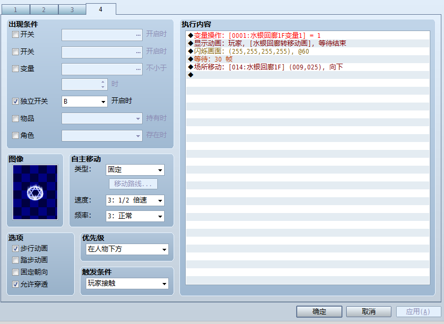This screenshot has width=444, height=324.
Task: Select the 等待: 30 帧 command line
Action: coord(308,59)
